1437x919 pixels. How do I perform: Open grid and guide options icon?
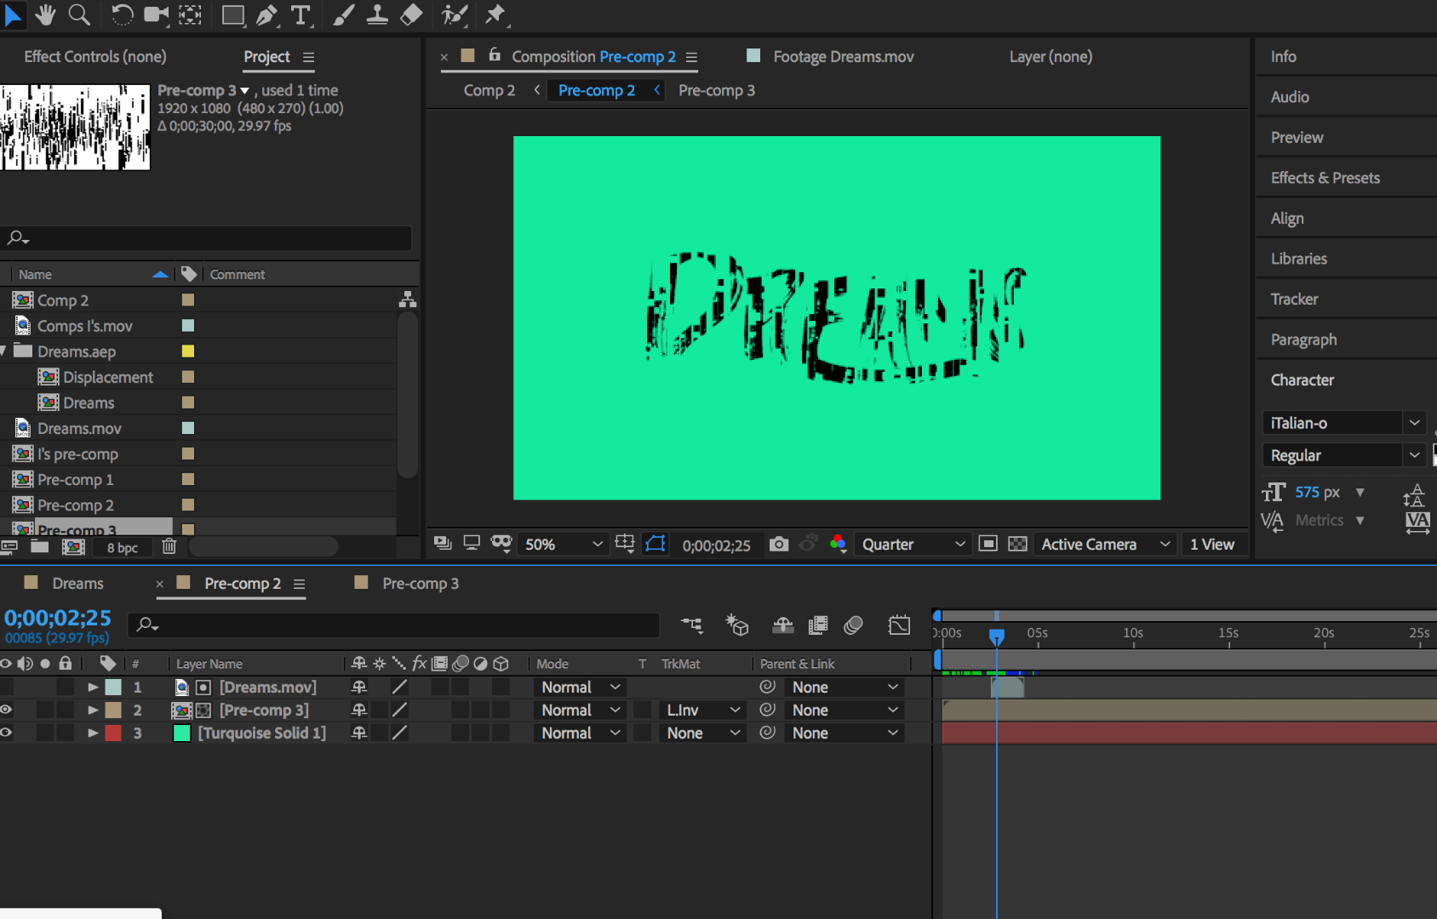[x=625, y=544]
